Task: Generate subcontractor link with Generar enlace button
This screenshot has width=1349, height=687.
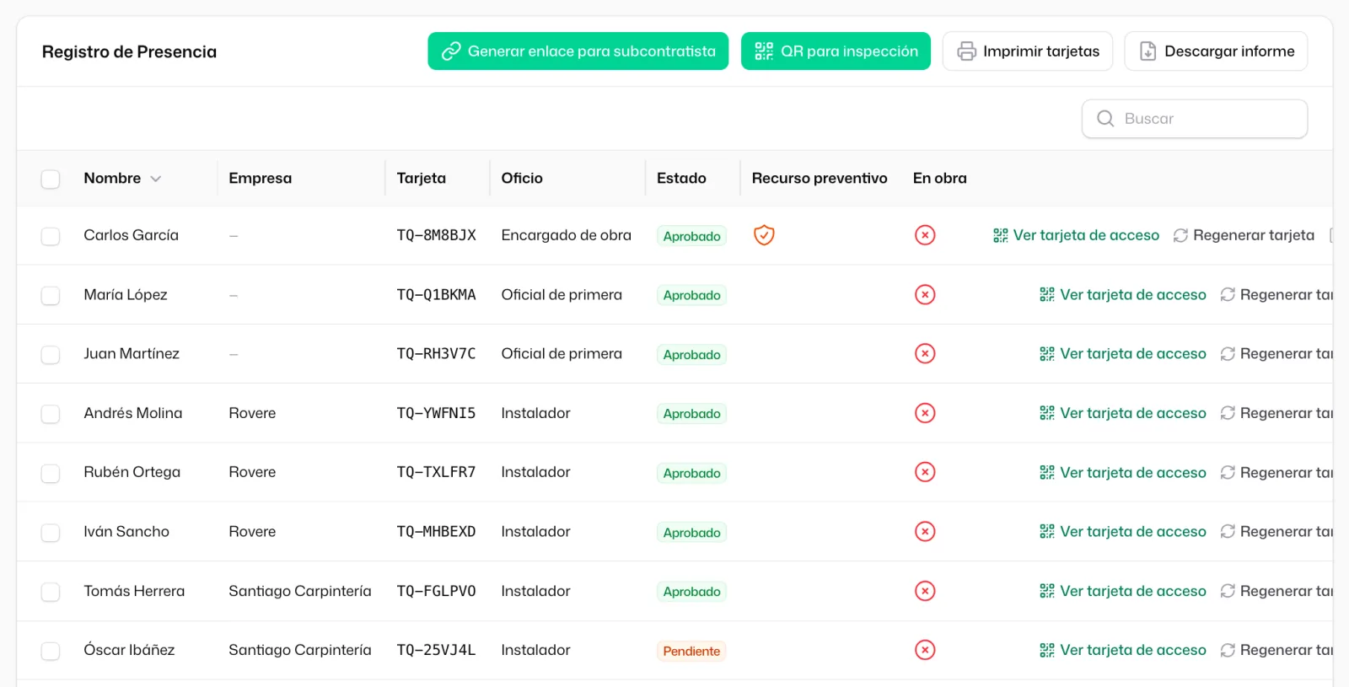Action: tap(578, 51)
